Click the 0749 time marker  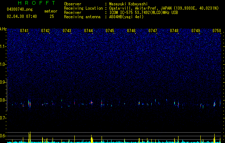click(196, 31)
